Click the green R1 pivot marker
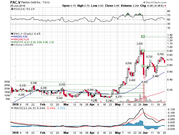 click(x=143, y=51)
